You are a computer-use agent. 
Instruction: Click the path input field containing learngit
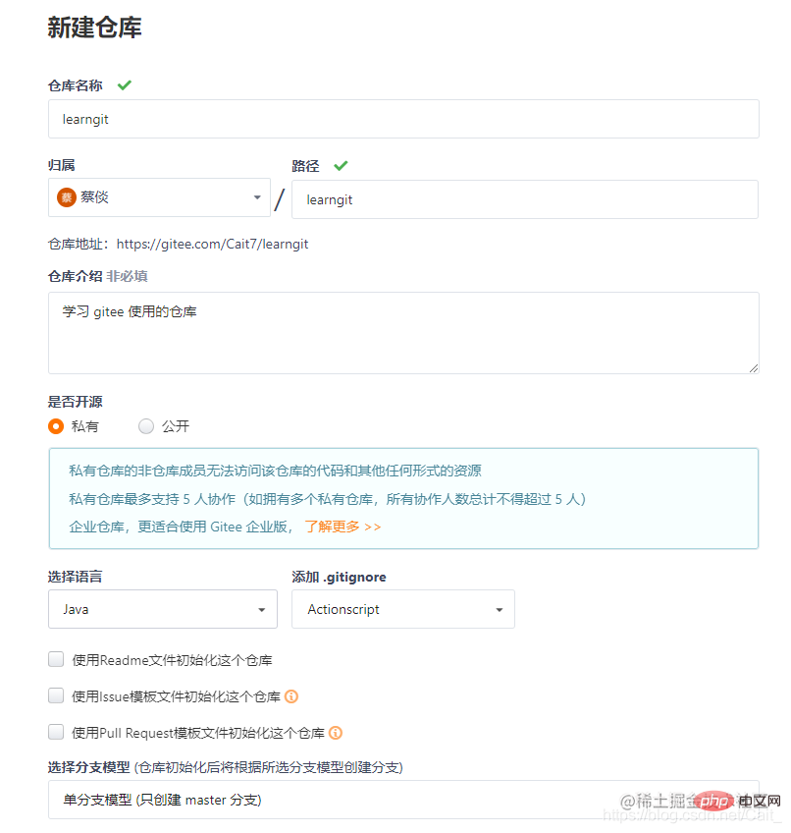[524, 199]
